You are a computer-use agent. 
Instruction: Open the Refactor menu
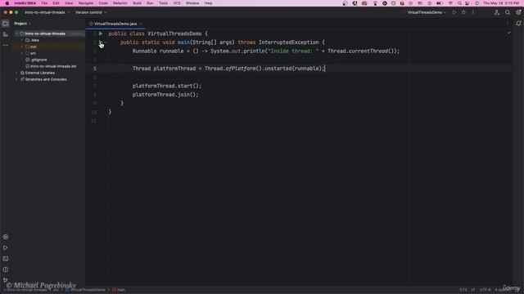coord(120,3)
